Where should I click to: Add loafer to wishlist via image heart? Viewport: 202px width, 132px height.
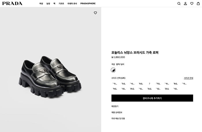point(96,13)
